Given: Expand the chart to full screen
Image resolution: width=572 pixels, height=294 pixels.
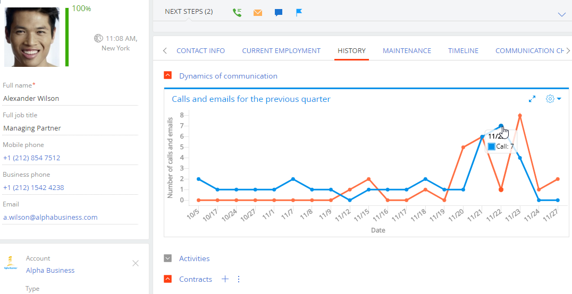Looking at the screenshot, I should click(x=532, y=99).
